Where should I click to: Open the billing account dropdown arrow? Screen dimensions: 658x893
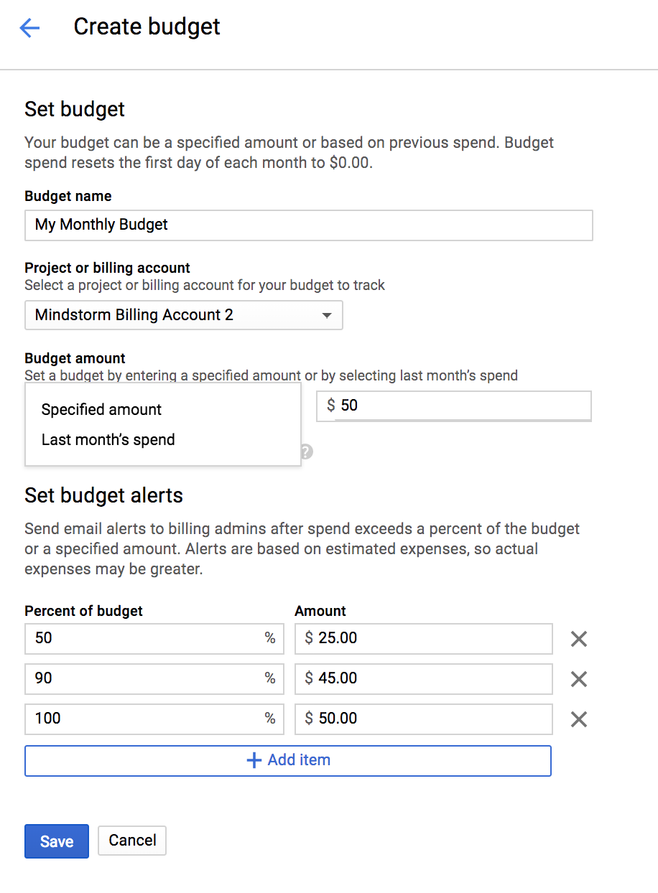[327, 315]
